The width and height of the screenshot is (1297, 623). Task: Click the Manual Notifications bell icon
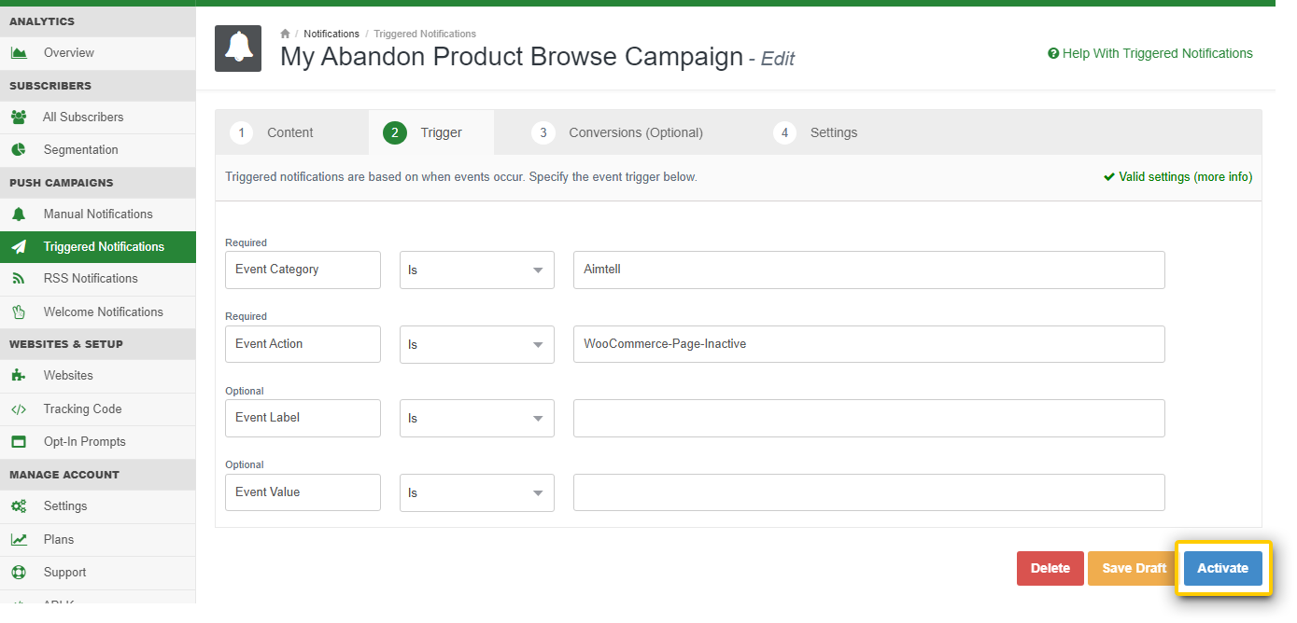click(x=19, y=215)
